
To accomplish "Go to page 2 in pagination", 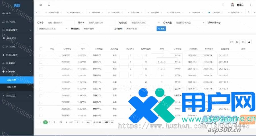I will [50, 122].
